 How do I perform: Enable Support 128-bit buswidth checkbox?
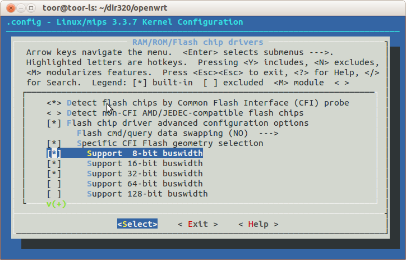[54, 194]
